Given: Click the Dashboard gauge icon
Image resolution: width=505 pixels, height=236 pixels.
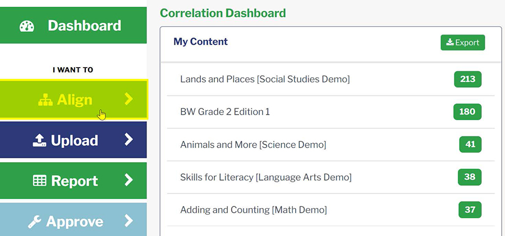Looking at the screenshot, I should [27, 26].
